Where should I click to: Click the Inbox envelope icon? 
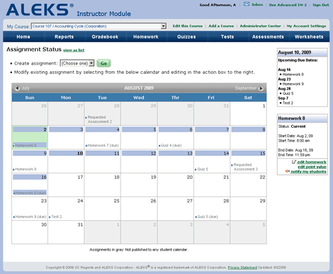(x=246, y=4)
